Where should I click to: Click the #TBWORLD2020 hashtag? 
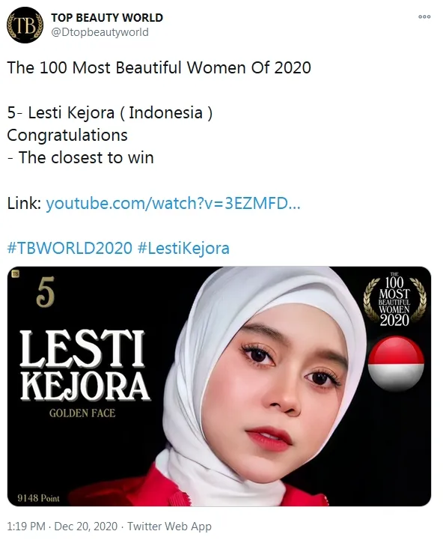(x=70, y=249)
